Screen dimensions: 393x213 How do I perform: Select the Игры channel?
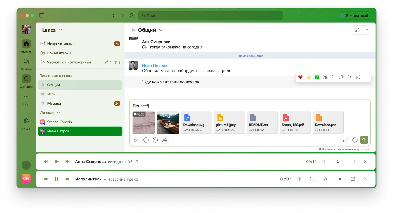coord(80,94)
